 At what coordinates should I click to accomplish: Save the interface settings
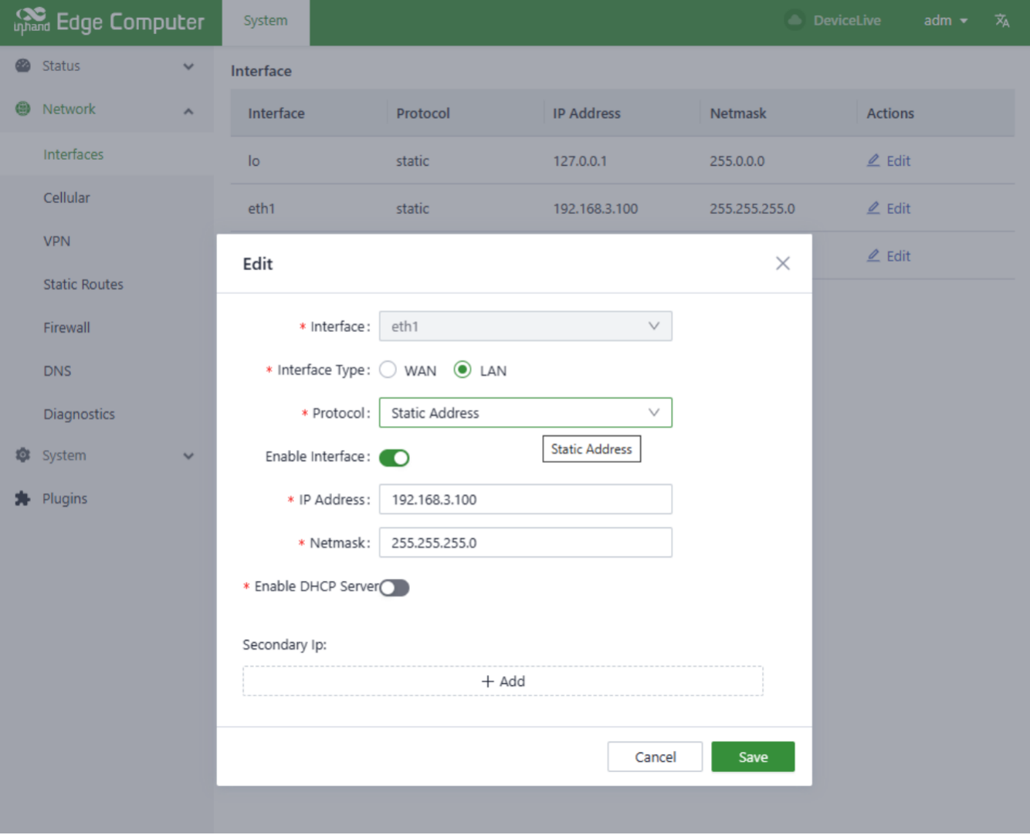pyautogui.click(x=752, y=758)
